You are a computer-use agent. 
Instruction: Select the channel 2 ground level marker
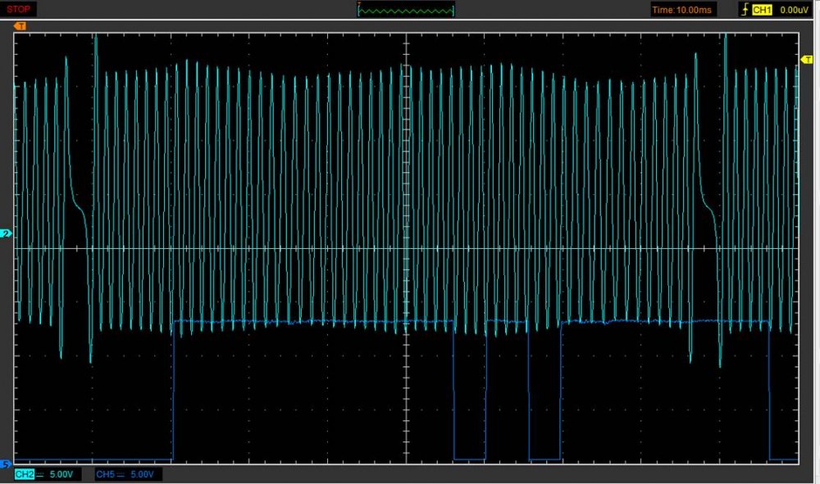7,234
